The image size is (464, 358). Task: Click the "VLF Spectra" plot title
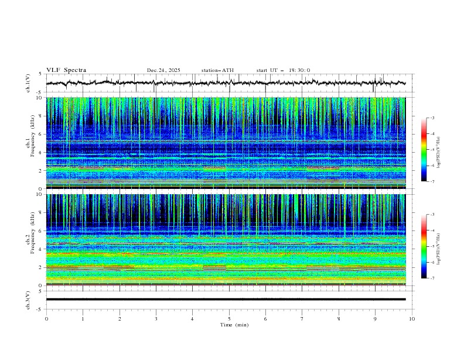(66, 70)
